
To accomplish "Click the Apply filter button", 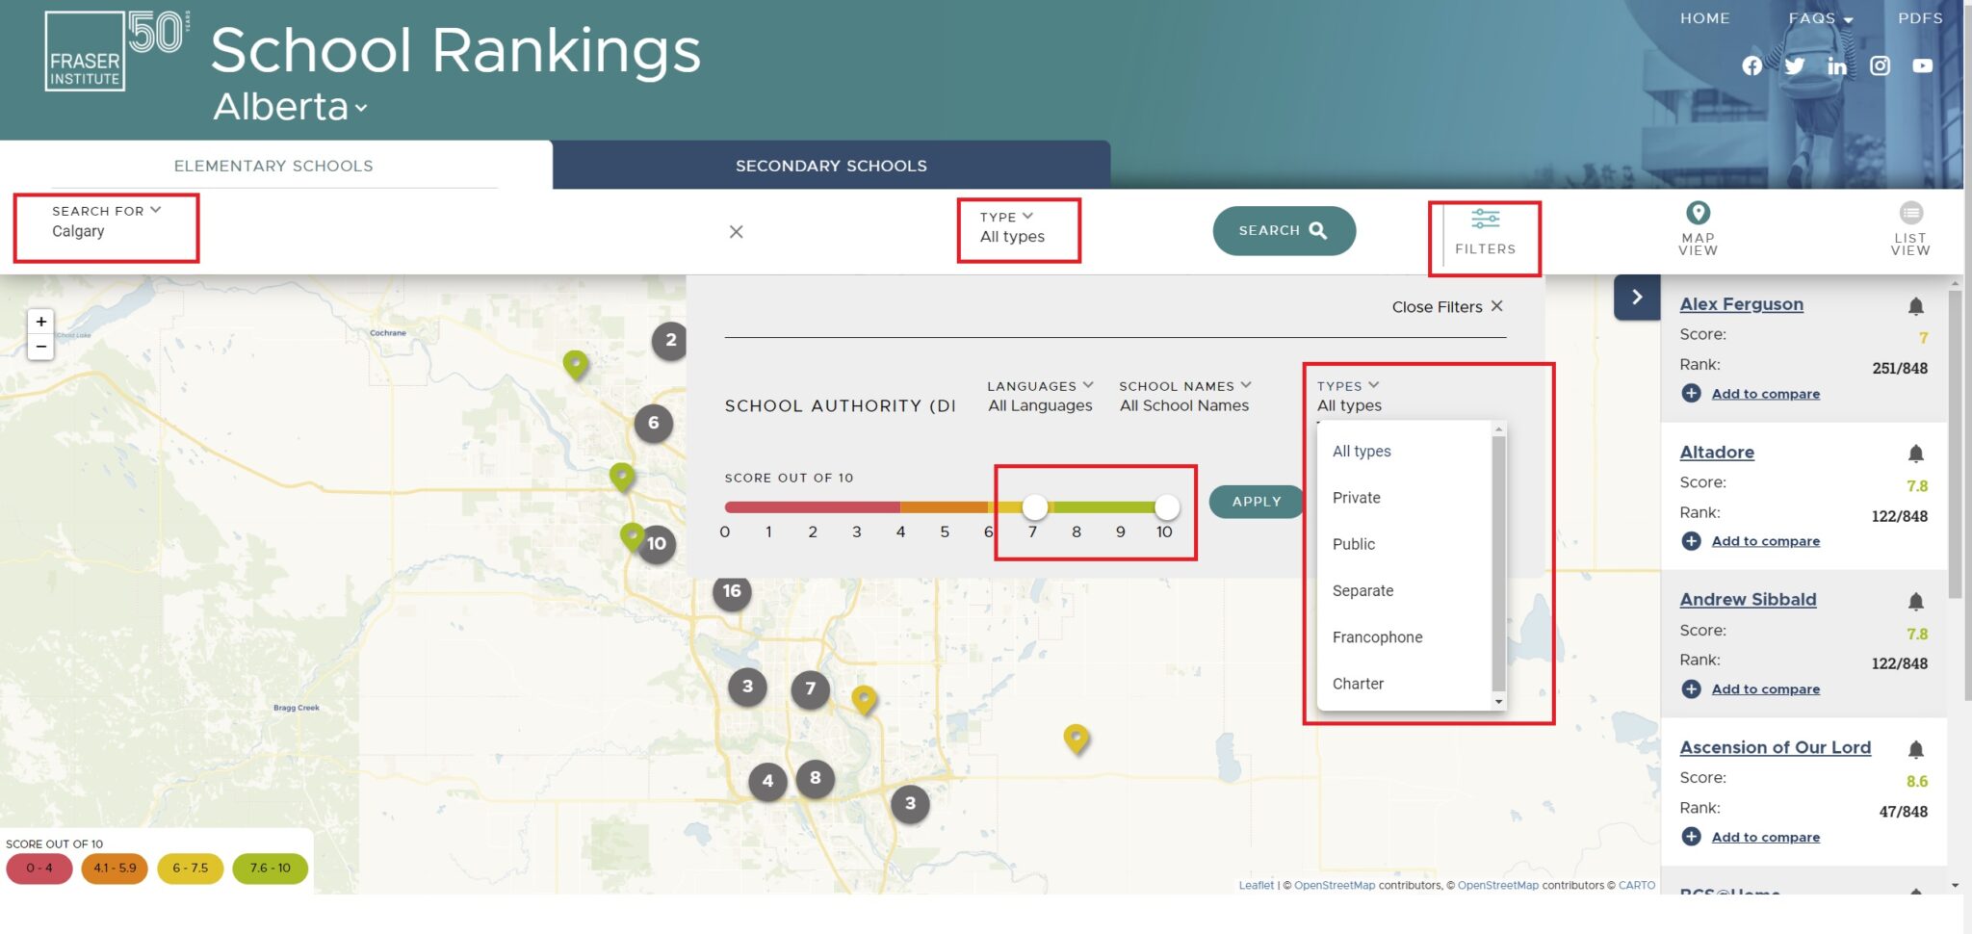I will click(x=1255, y=501).
